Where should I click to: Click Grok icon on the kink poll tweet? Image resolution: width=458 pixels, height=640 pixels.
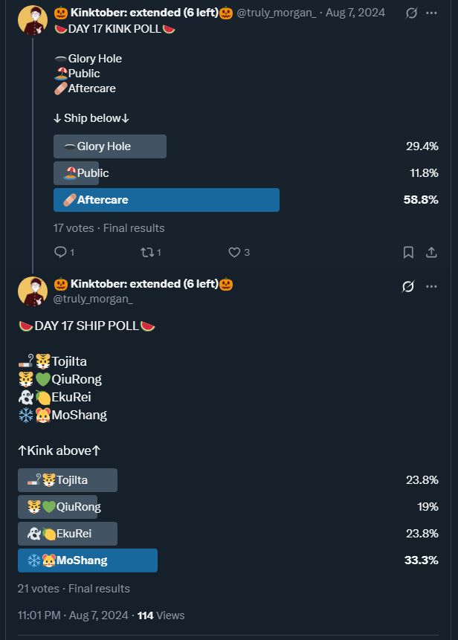(x=411, y=13)
